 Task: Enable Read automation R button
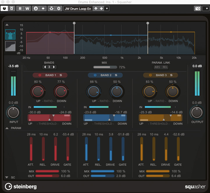pos(20,8)
